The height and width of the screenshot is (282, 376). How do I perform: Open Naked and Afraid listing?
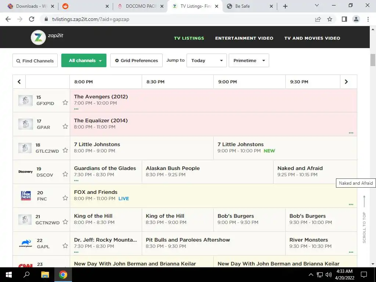point(315,172)
